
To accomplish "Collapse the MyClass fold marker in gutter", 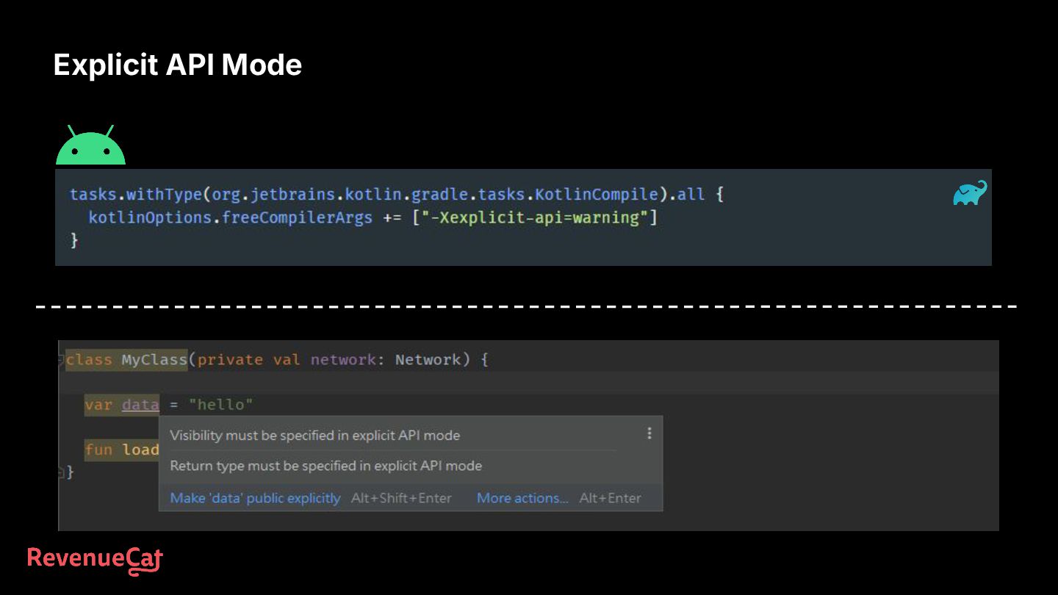I will coord(61,360).
